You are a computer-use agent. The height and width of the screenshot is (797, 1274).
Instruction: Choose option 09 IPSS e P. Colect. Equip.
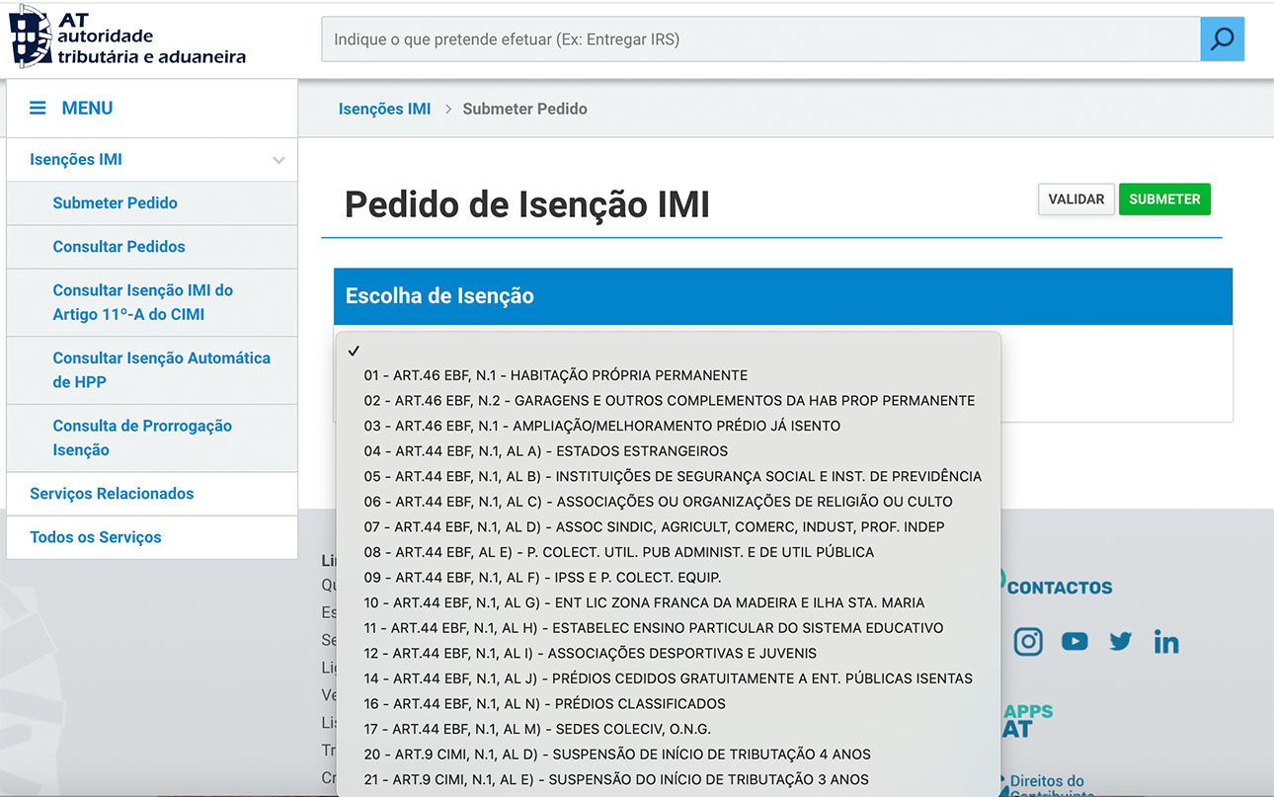click(x=542, y=578)
